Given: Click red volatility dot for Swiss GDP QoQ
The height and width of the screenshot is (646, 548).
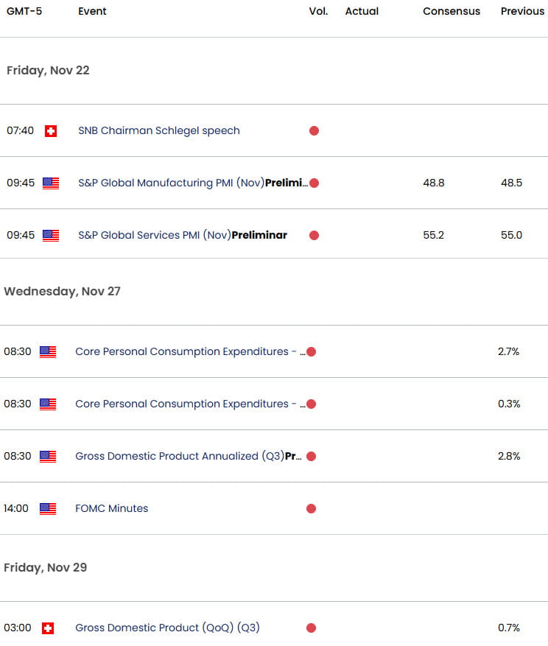Looking at the screenshot, I should coord(311,628).
